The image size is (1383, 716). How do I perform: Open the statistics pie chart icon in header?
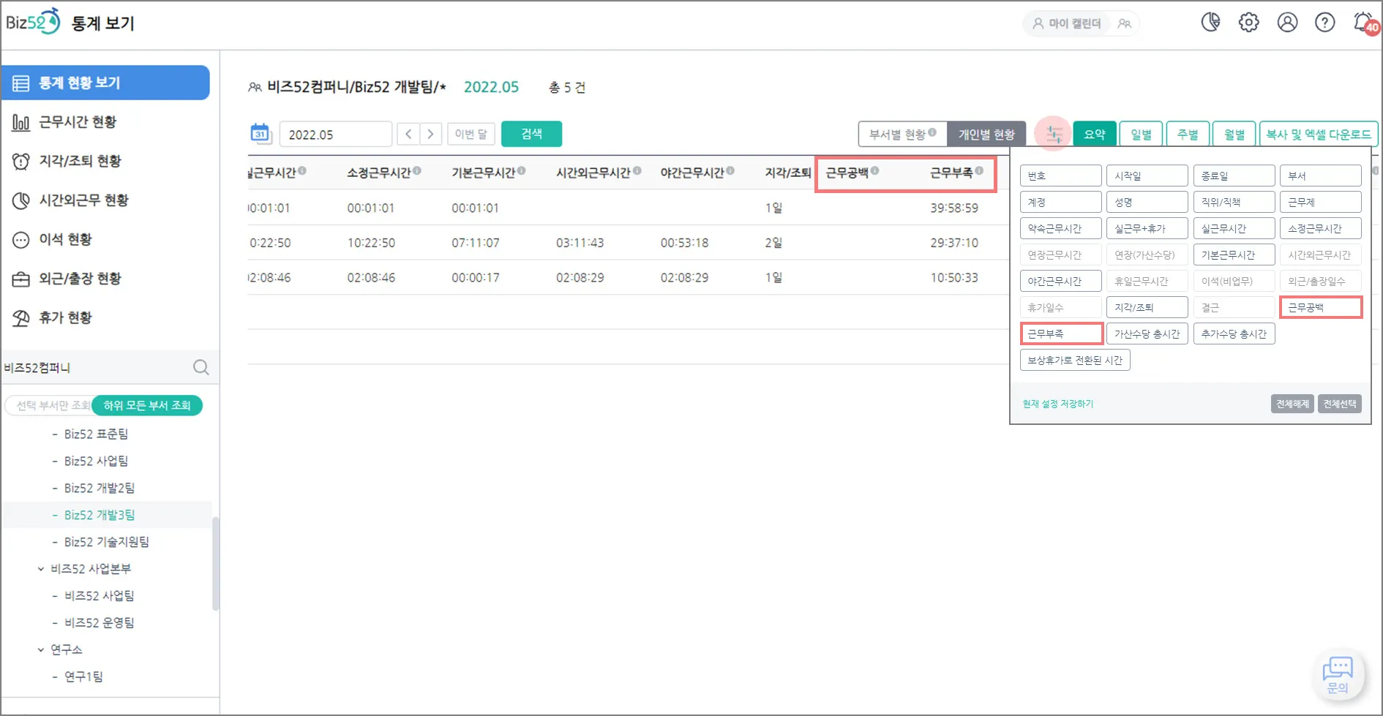click(x=1211, y=23)
